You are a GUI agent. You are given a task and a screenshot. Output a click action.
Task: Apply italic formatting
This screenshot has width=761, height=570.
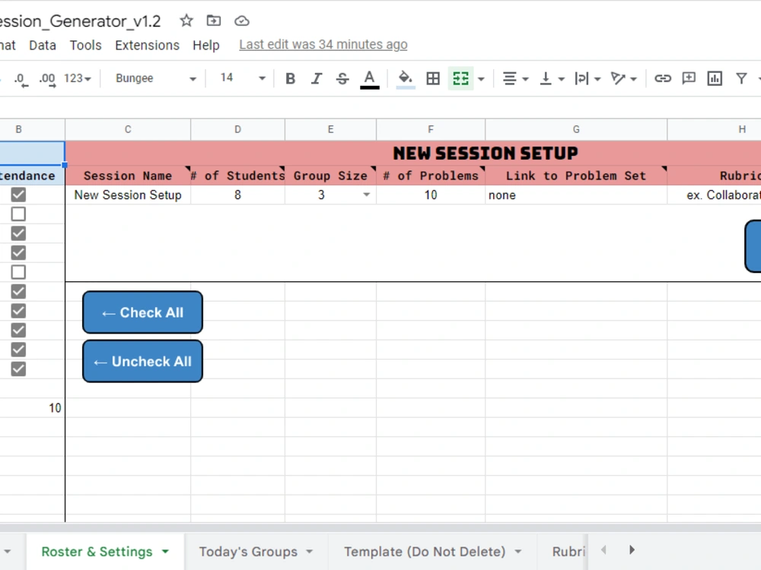(x=317, y=78)
